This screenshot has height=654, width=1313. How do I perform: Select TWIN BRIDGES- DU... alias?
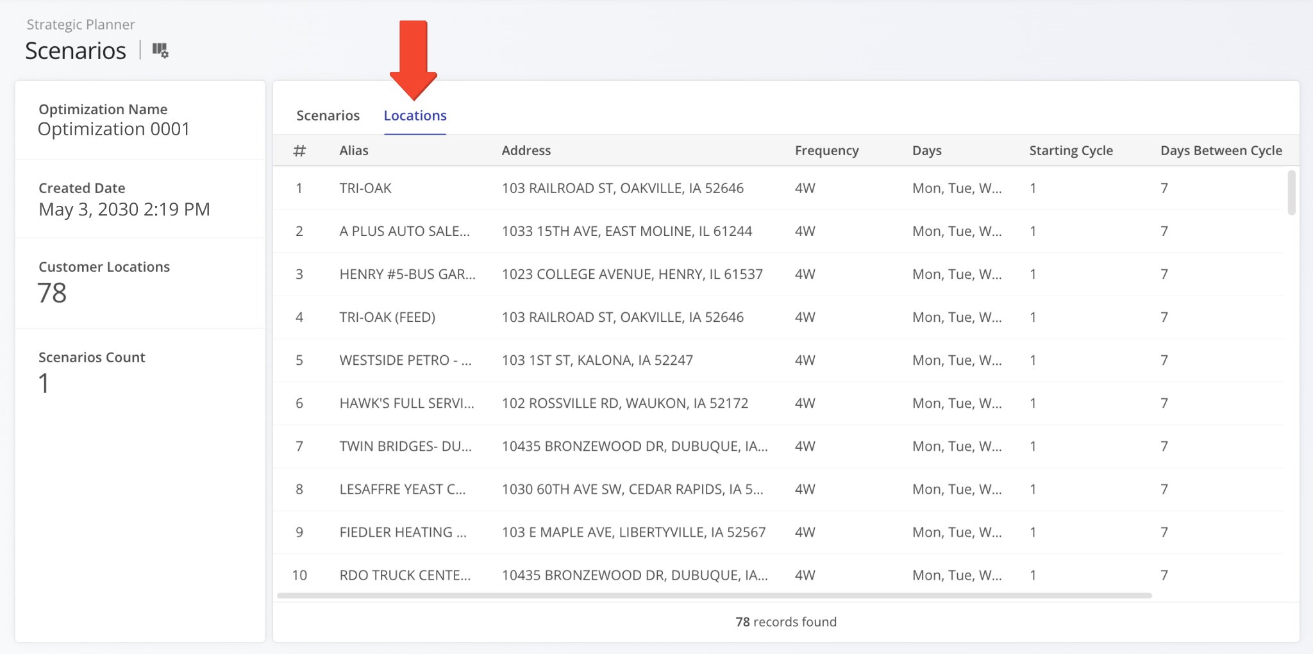[405, 446]
